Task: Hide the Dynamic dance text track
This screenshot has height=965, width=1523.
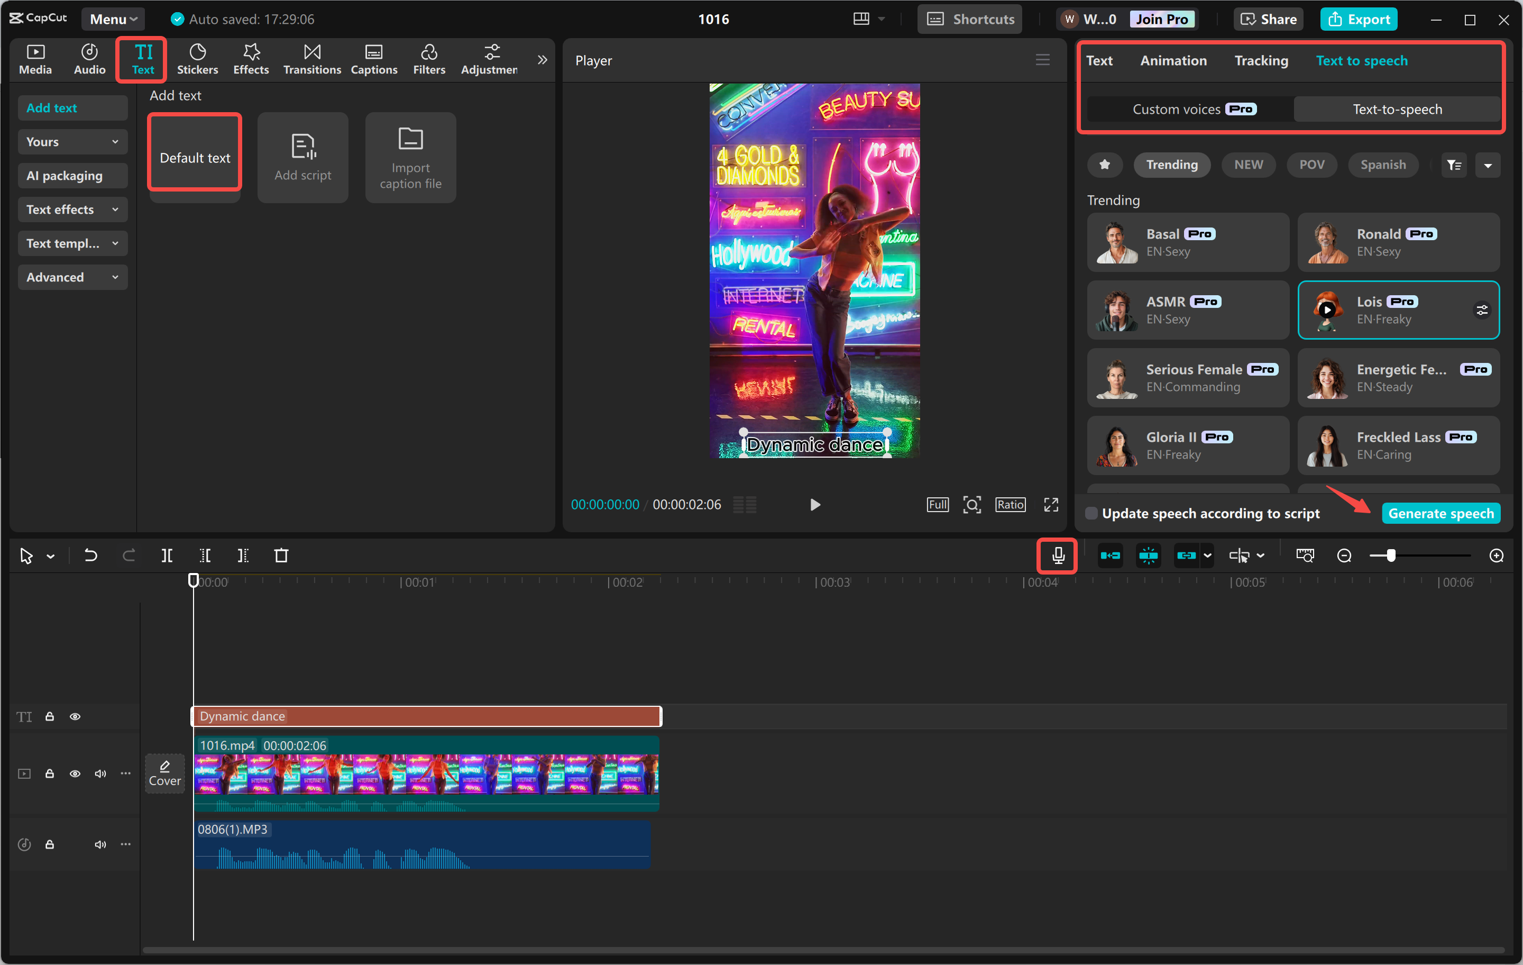Action: click(x=75, y=716)
